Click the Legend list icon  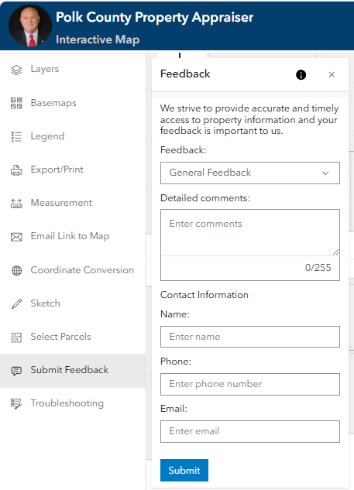click(16, 136)
